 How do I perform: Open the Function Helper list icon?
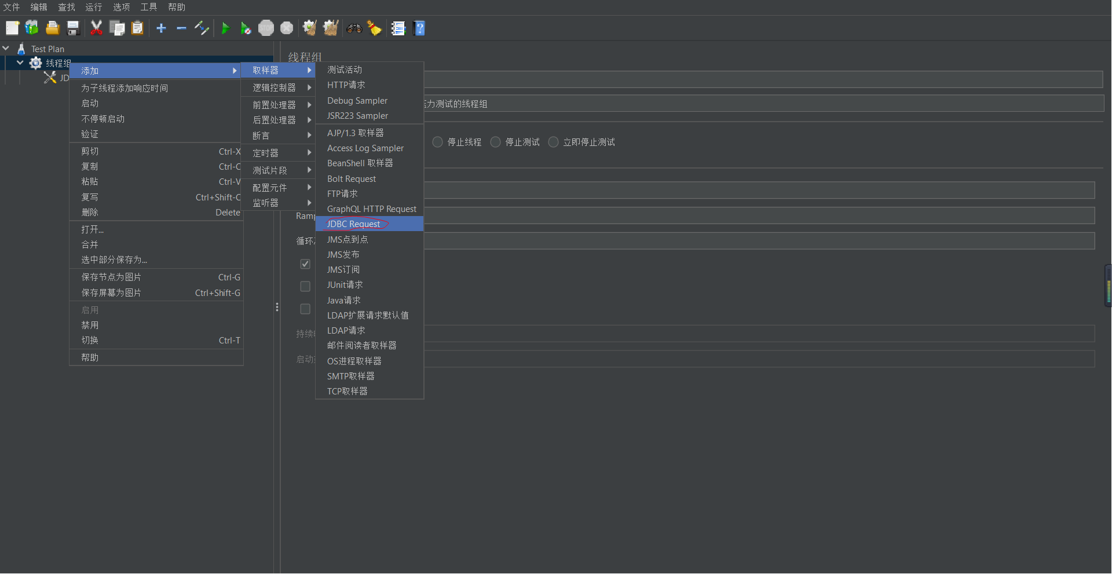[398, 28]
